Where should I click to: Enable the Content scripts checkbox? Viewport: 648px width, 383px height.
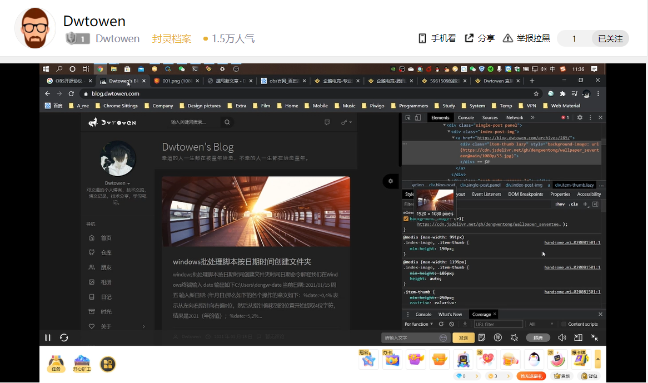pyautogui.click(x=564, y=324)
